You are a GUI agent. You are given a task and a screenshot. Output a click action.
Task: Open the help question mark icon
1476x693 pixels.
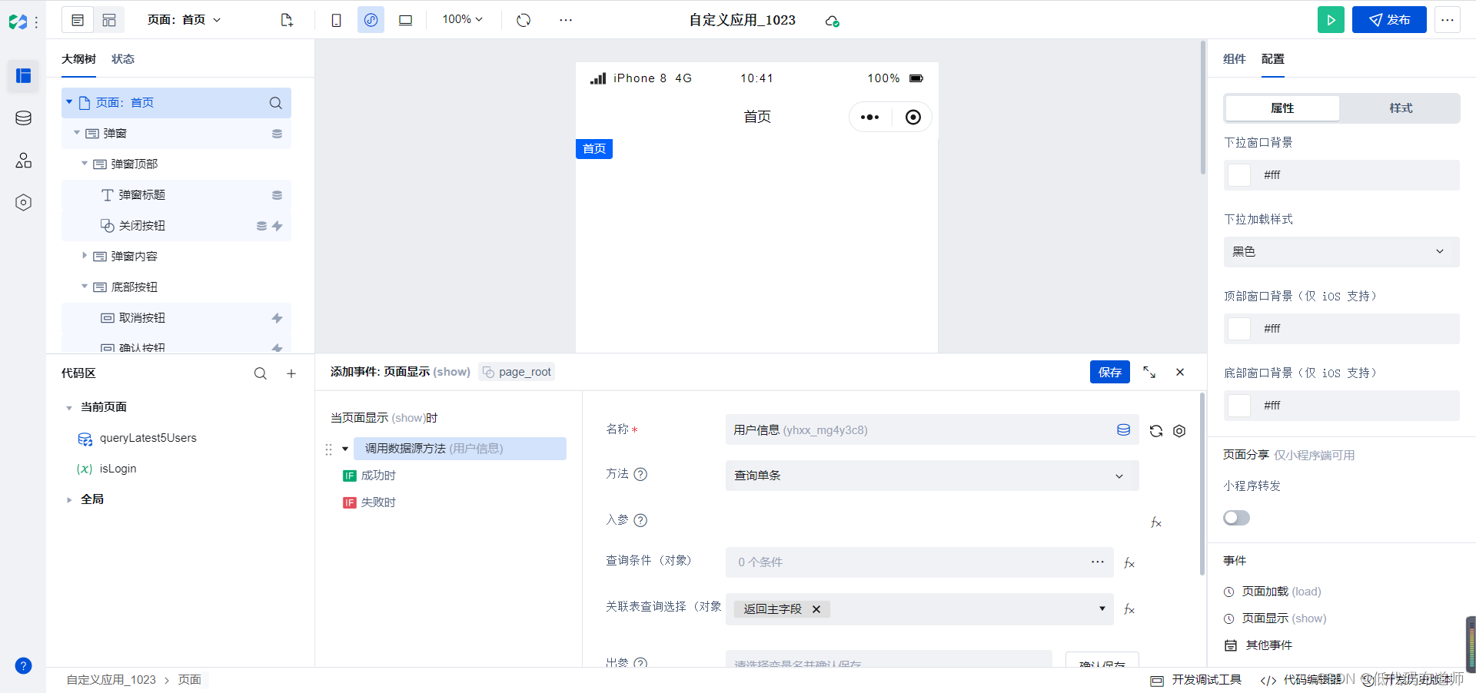tap(23, 666)
